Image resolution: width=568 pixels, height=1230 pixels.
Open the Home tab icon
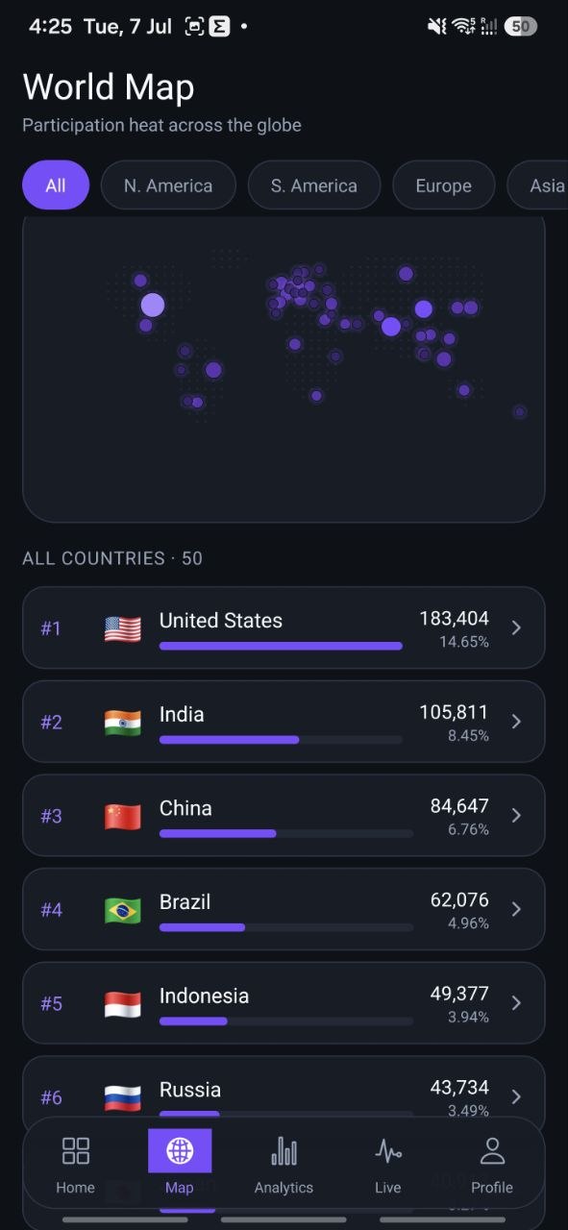75,1151
